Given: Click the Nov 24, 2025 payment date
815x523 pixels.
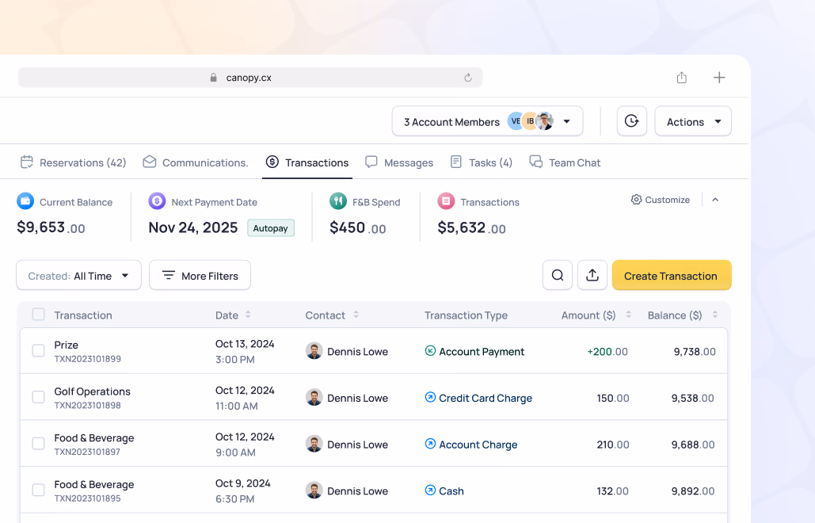Looking at the screenshot, I should tap(192, 227).
